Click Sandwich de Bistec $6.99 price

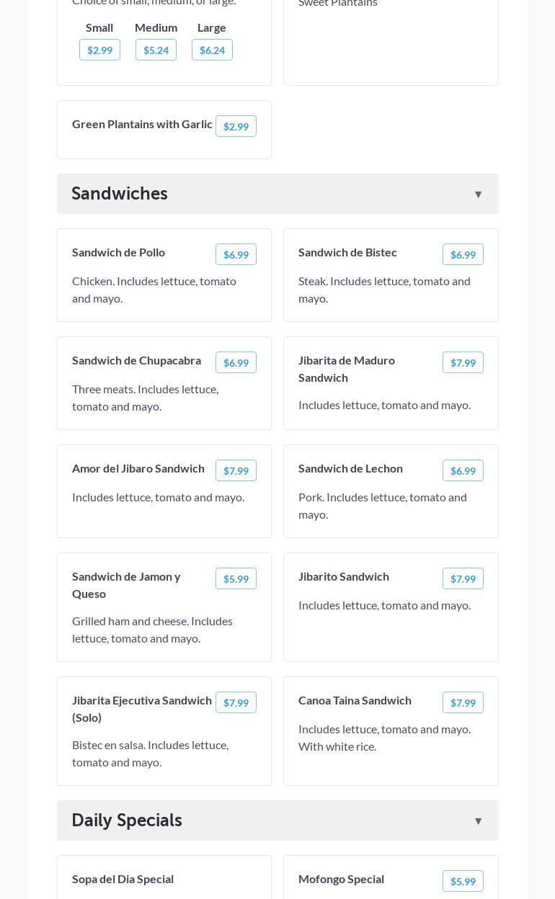click(x=463, y=254)
